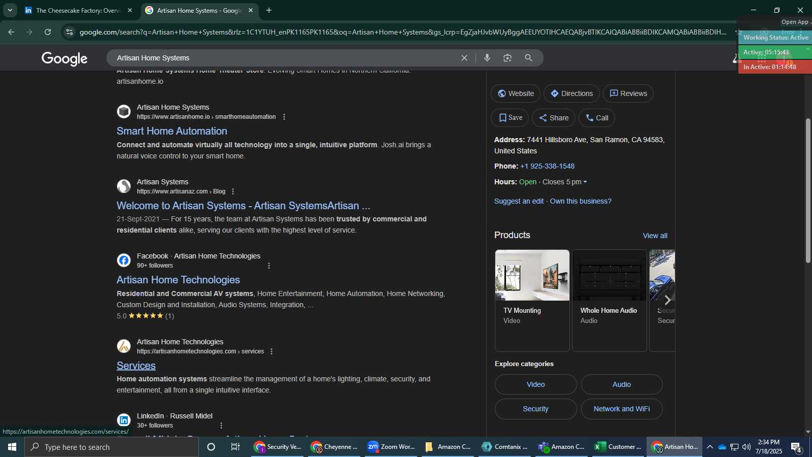Click the page vertical scrollbar thumb
The width and height of the screenshot is (812, 457).
(x=808, y=190)
